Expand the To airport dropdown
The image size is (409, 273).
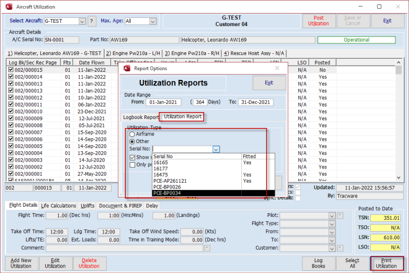332,240
